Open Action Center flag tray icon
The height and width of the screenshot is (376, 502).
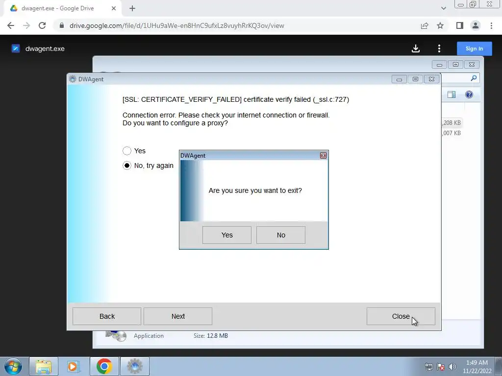point(441,367)
